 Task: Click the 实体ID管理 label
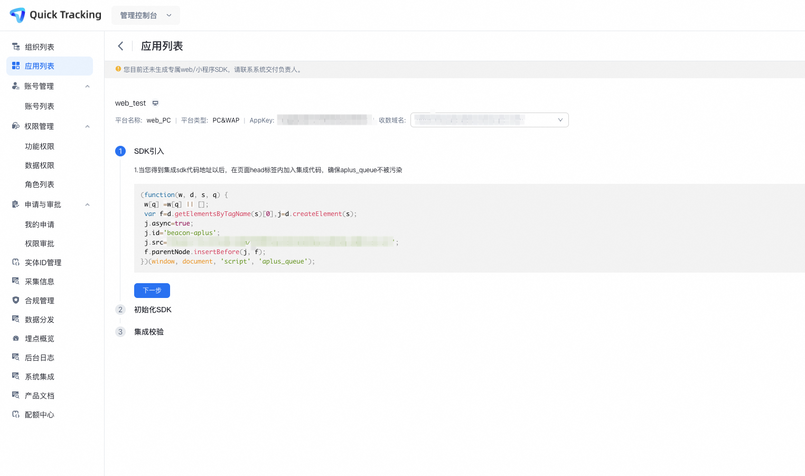tap(43, 263)
